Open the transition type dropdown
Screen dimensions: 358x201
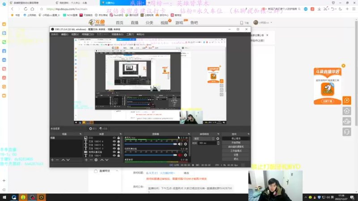[x=204, y=138]
